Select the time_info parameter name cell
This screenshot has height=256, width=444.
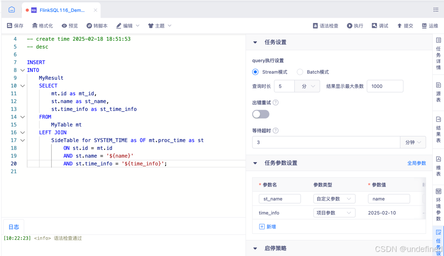pos(269,213)
